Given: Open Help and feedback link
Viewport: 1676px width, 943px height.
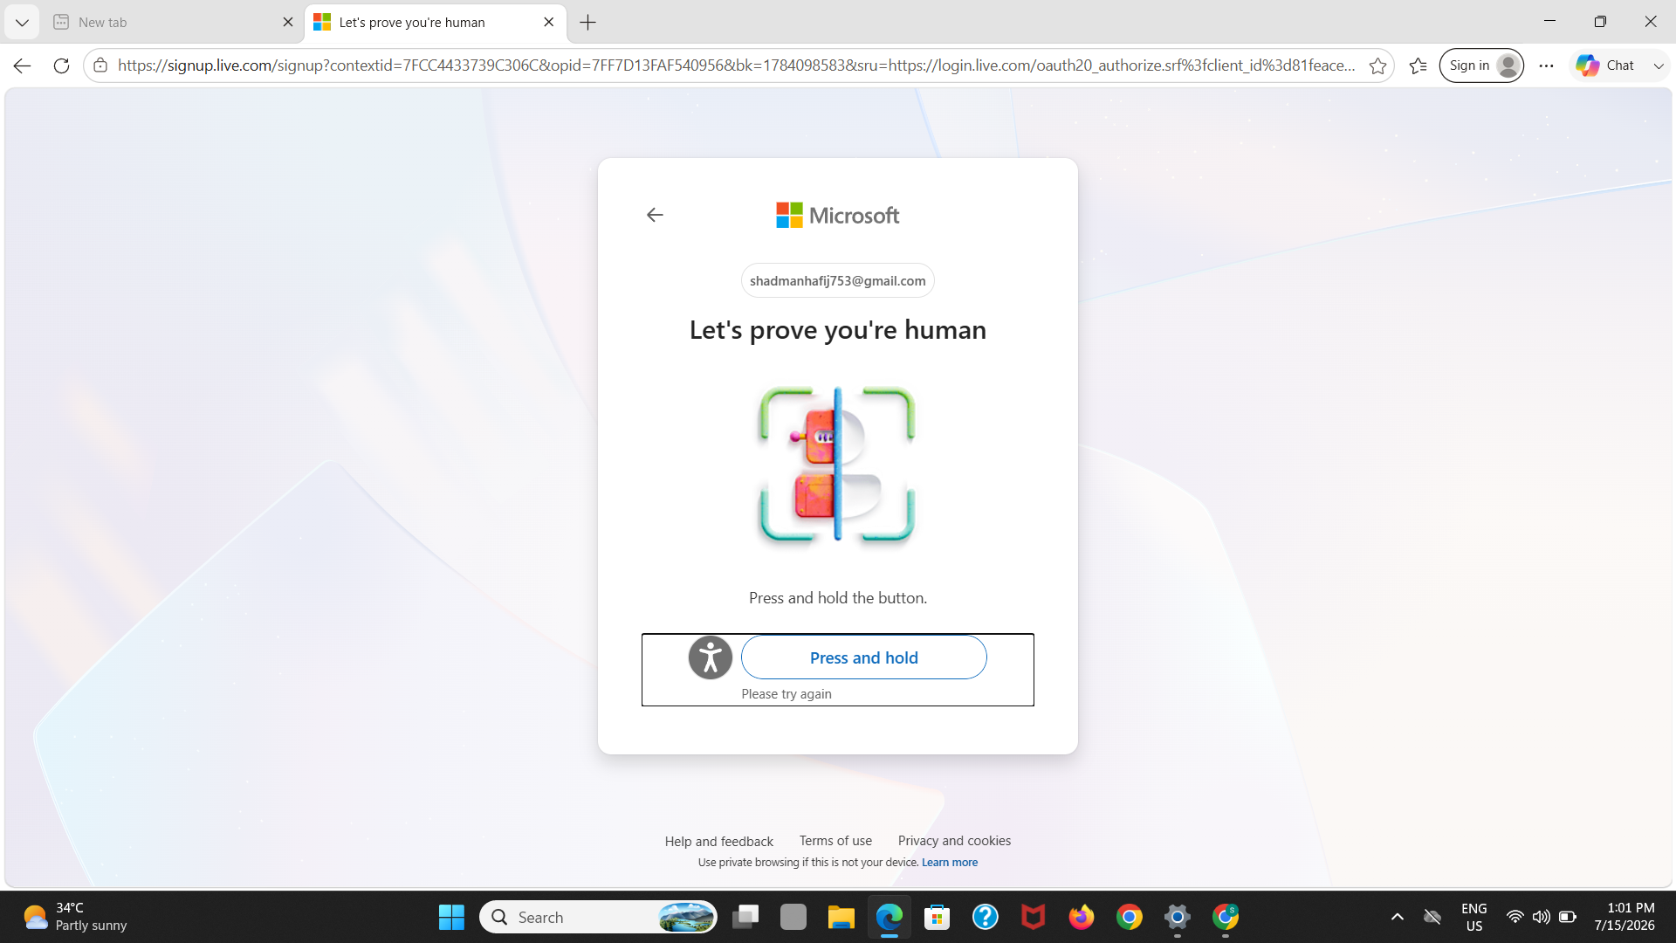Looking at the screenshot, I should tap(718, 841).
